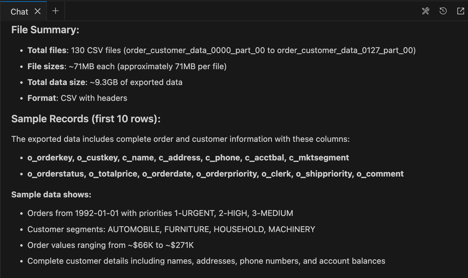Click the Order values ranging bullet
468x278 pixels.
[110, 245]
